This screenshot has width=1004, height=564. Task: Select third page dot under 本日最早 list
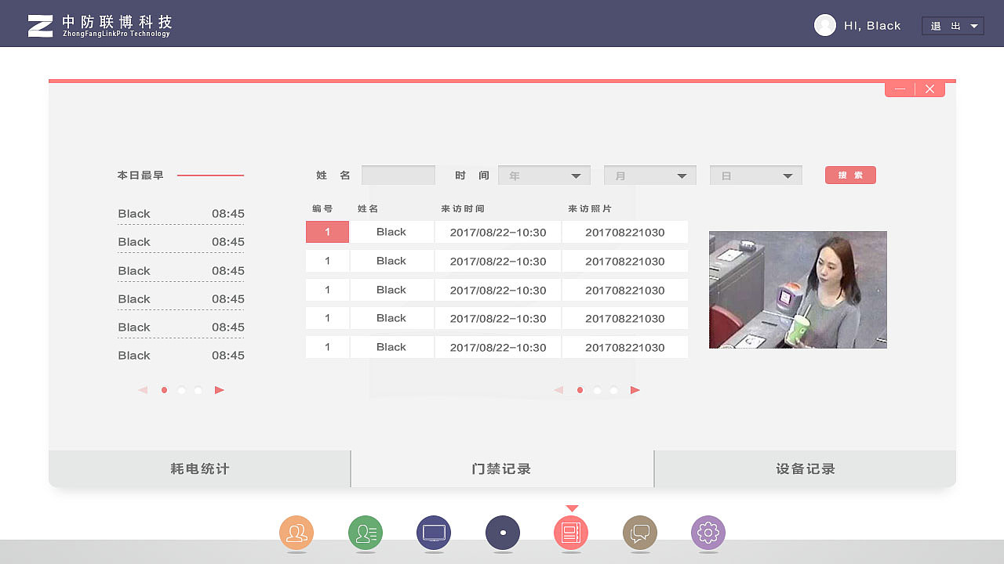[x=198, y=390]
